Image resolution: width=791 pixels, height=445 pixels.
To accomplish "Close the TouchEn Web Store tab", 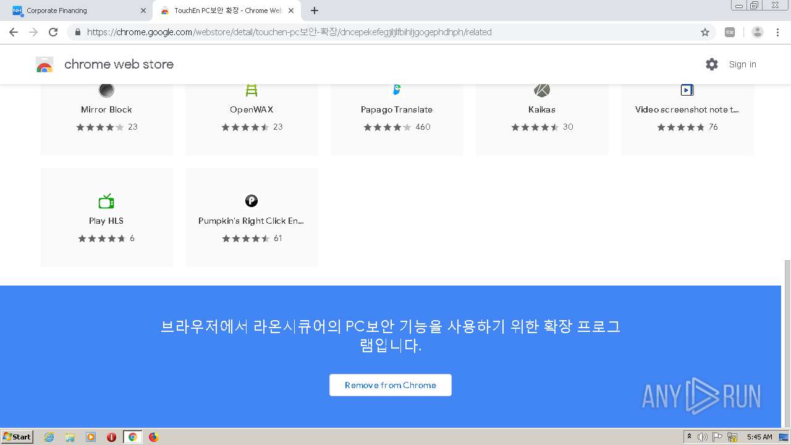I will (291, 11).
